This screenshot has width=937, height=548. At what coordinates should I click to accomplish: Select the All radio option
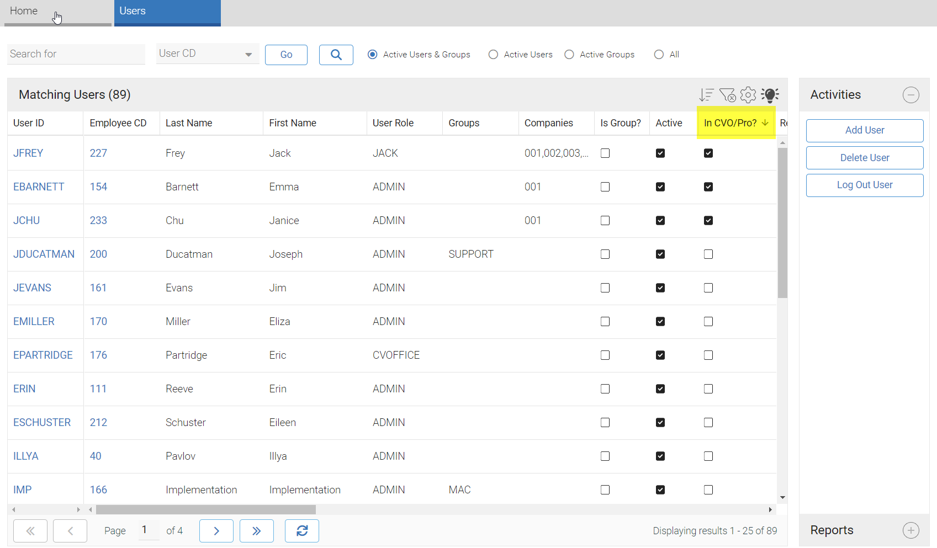(x=659, y=55)
